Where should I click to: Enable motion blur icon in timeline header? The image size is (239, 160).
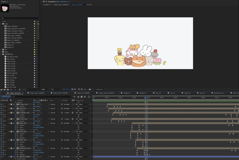coord(84,97)
